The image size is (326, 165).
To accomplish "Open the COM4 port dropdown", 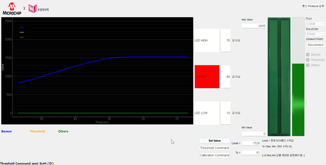I will [315, 24].
